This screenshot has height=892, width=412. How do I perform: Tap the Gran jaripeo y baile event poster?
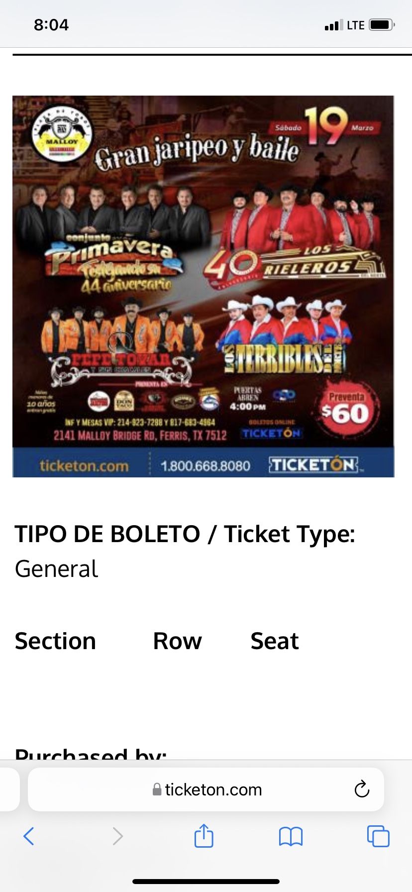204,286
